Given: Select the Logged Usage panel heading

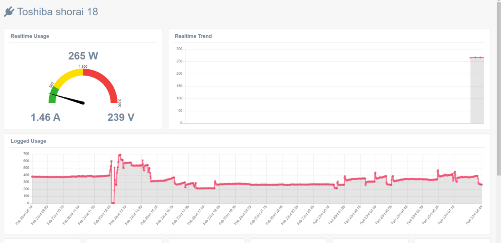Looking at the screenshot, I should 28,141.
